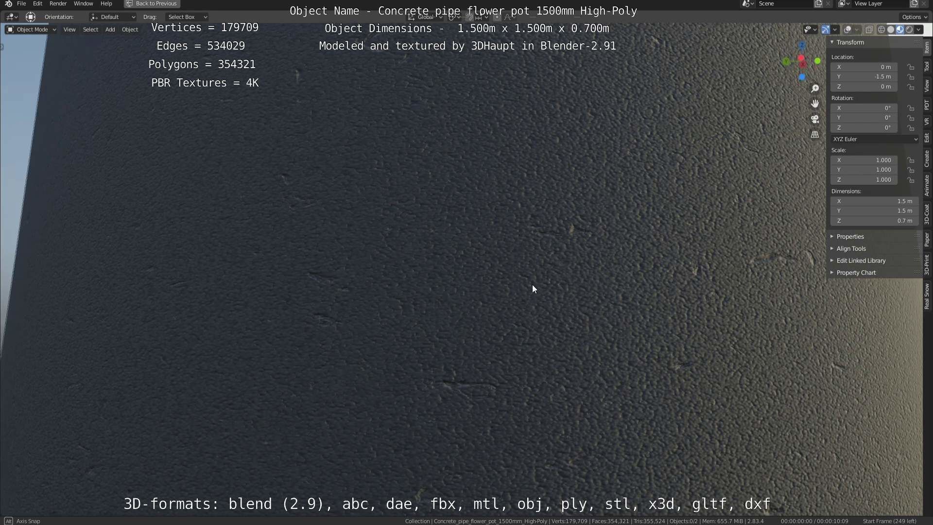This screenshot has width=933, height=525.
Task: Click the zoom in/out viewport icon
Action: click(x=815, y=88)
